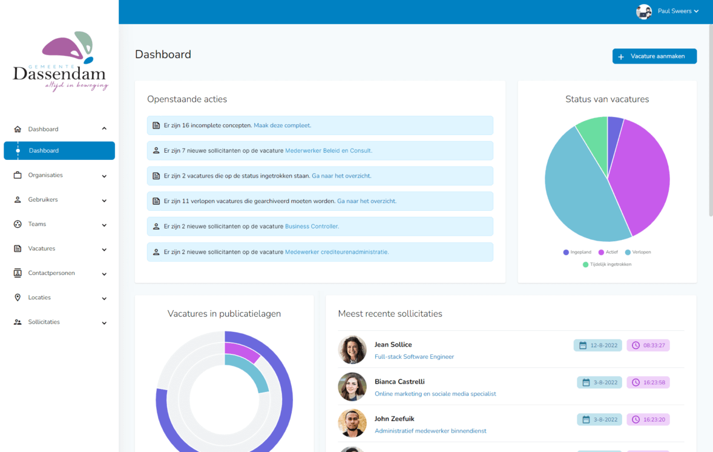
Task: Click Jean Sollice's profile photo
Action: [352, 350]
